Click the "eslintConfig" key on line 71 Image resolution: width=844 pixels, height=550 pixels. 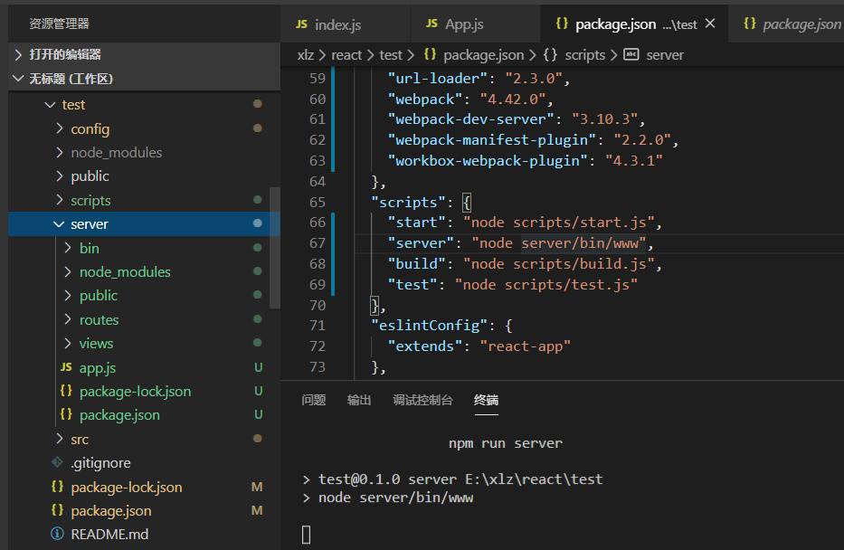429,326
